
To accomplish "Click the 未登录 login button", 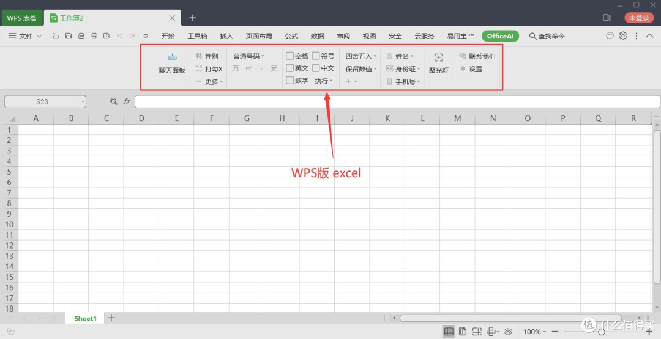I will click(639, 18).
